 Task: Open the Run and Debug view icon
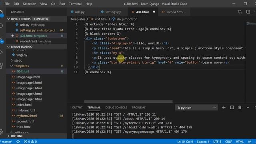(1, 52)
